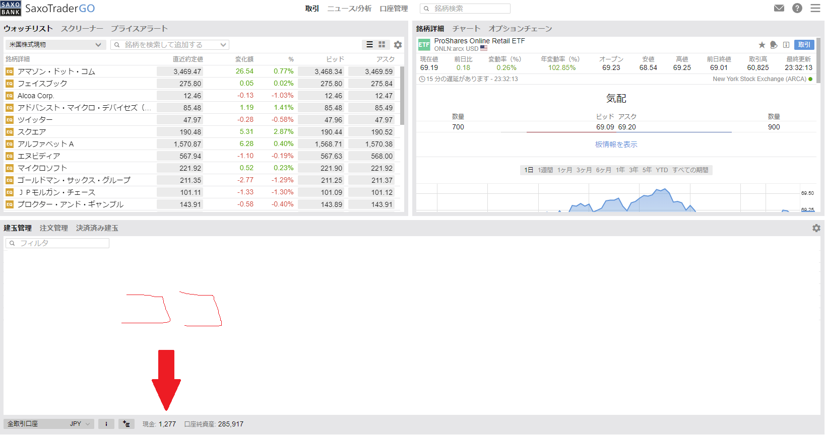Click the ETF badge icon
This screenshot has width=825, height=435.
(424, 45)
